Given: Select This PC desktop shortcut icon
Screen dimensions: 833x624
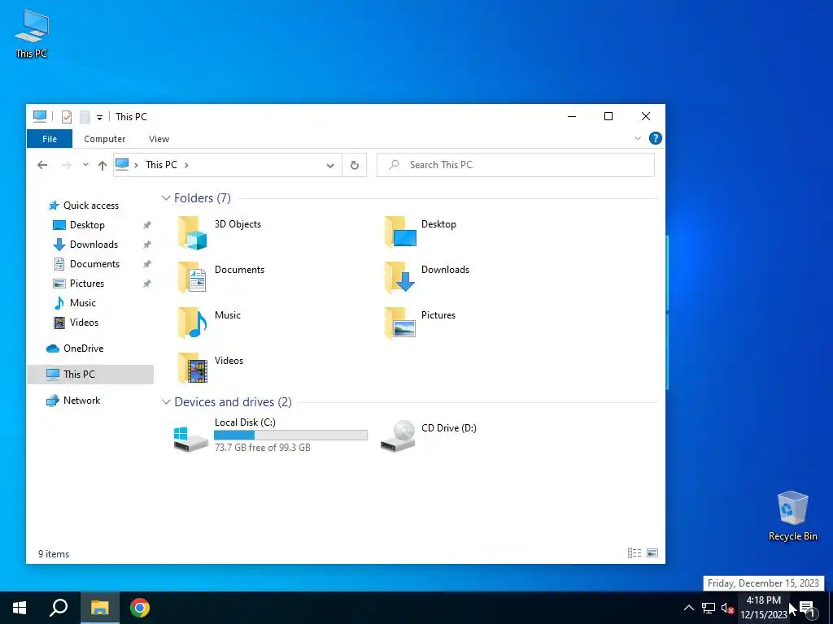Looking at the screenshot, I should click(32, 34).
